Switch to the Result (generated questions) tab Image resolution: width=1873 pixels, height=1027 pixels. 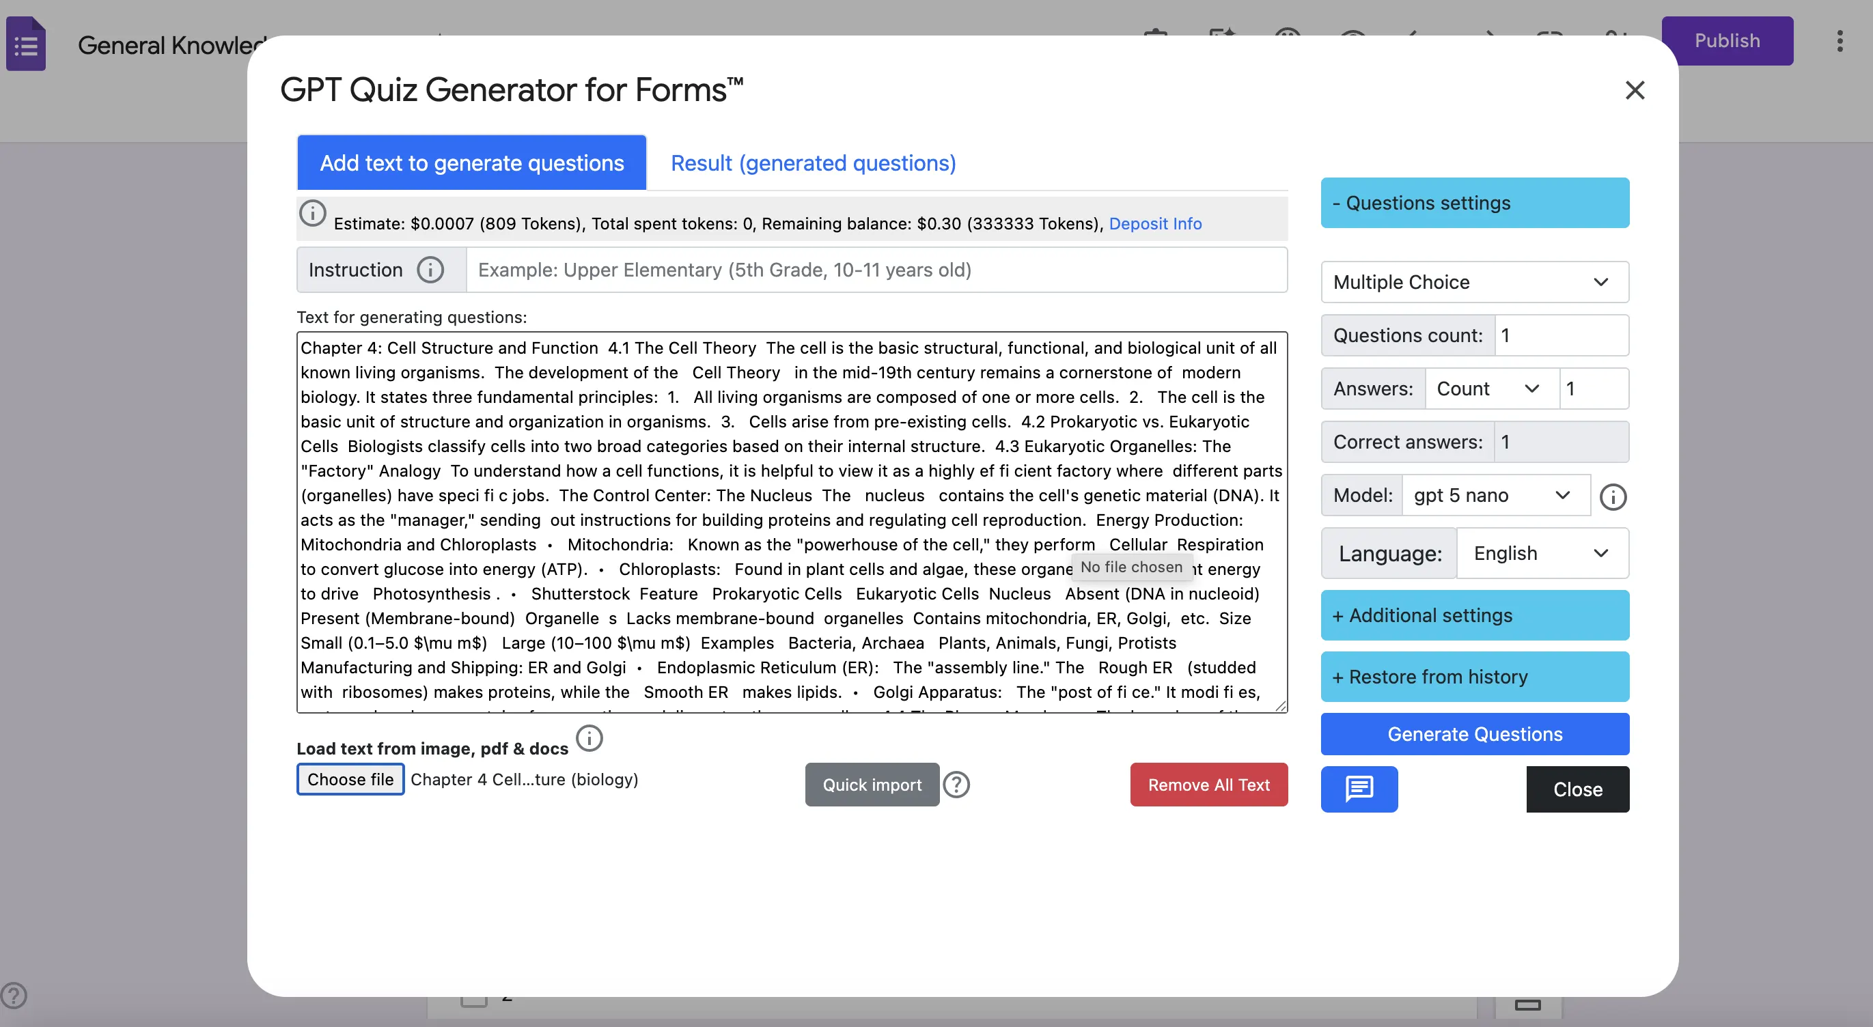813,163
